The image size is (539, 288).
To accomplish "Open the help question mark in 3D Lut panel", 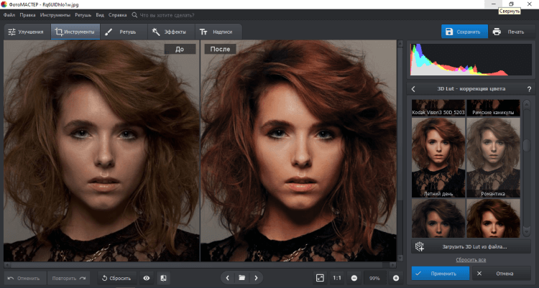I will (528, 89).
